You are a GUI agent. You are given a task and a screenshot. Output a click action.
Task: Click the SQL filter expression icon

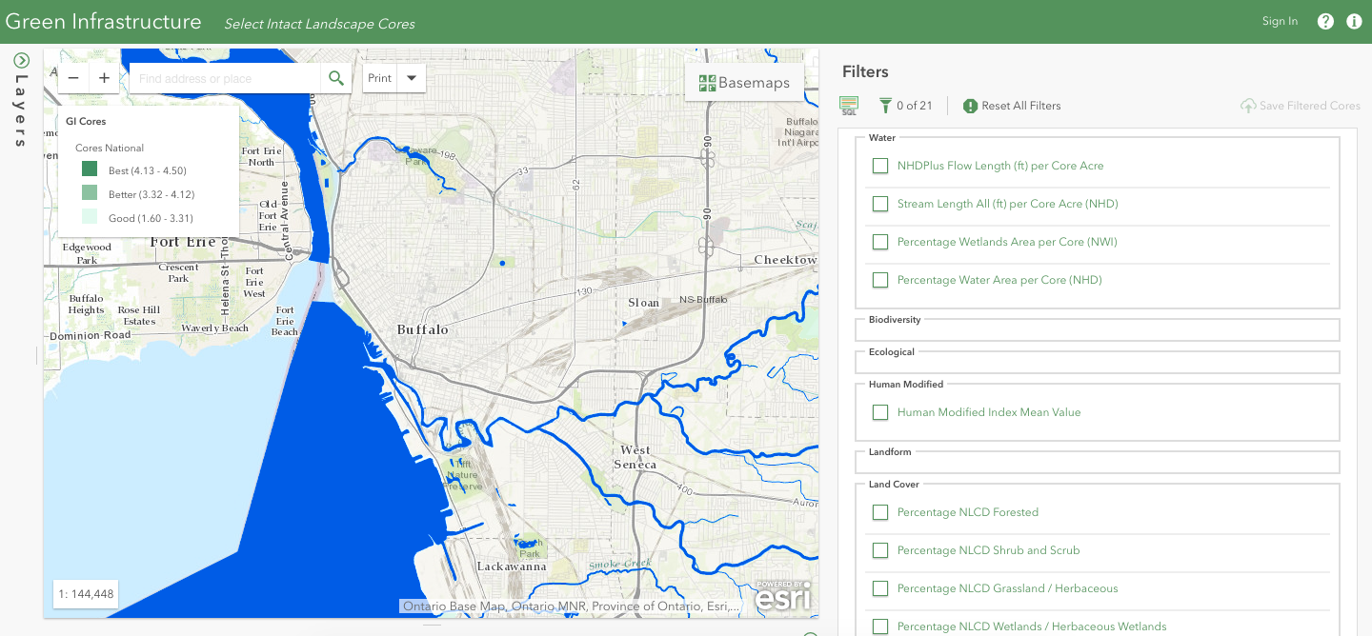coord(849,106)
